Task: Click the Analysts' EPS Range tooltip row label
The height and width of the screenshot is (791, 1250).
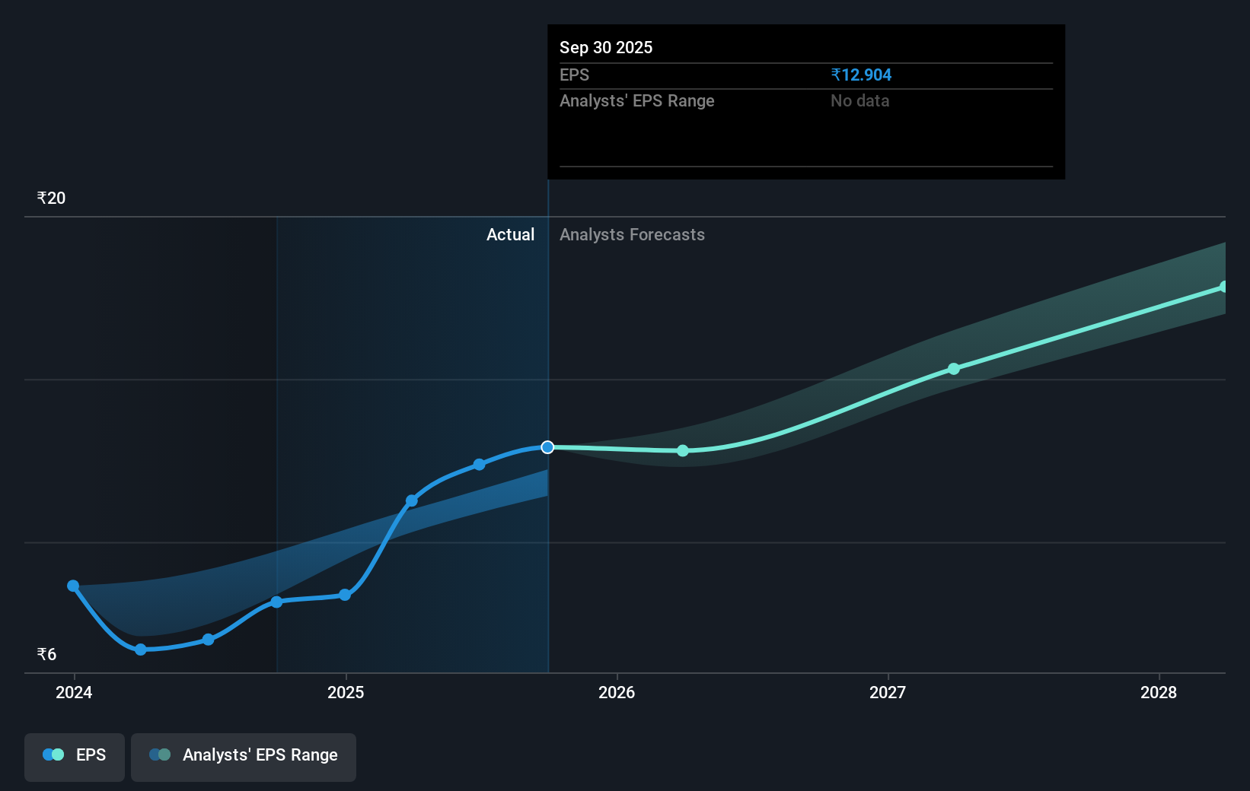Action: tap(637, 101)
